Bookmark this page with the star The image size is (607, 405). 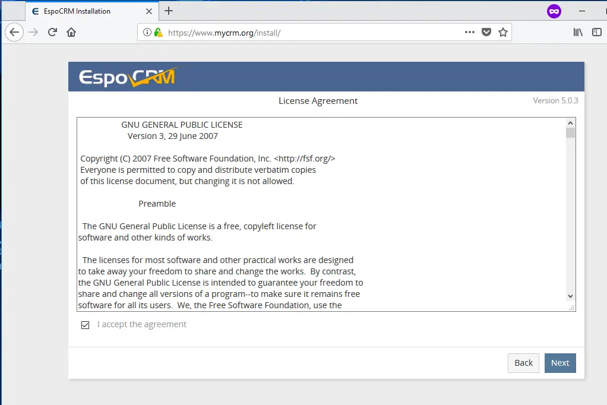503,32
